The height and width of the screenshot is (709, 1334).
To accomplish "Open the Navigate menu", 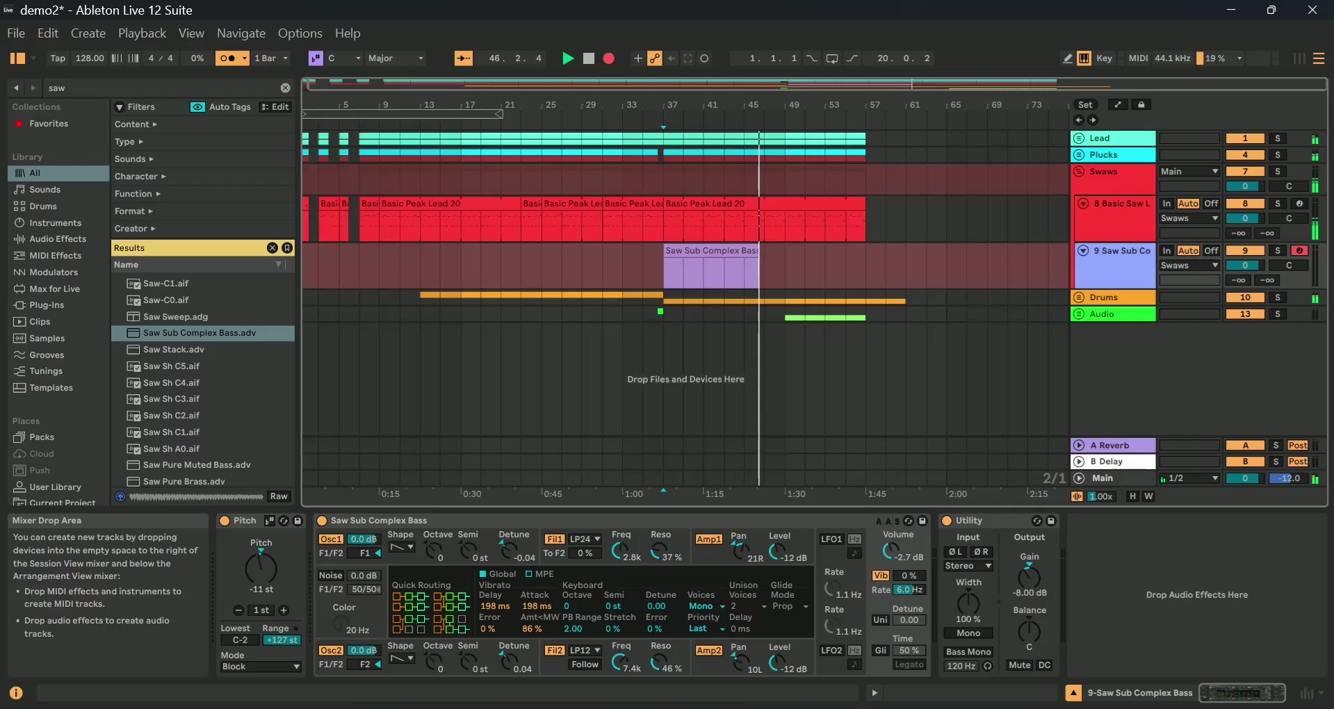I will pos(241,33).
